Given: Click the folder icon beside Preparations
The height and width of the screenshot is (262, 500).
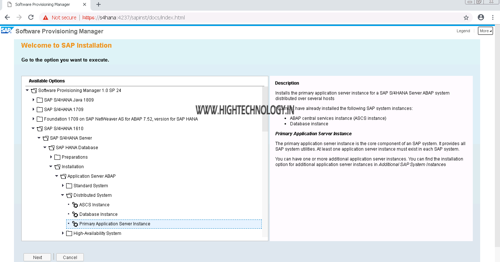Looking at the screenshot, I should coord(57,157).
